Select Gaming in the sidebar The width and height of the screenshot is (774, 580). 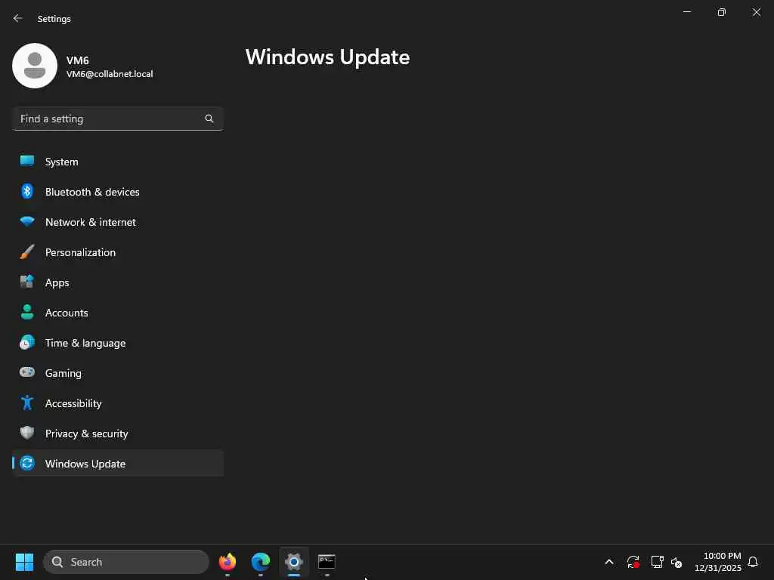pyautogui.click(x=118, y=373)
